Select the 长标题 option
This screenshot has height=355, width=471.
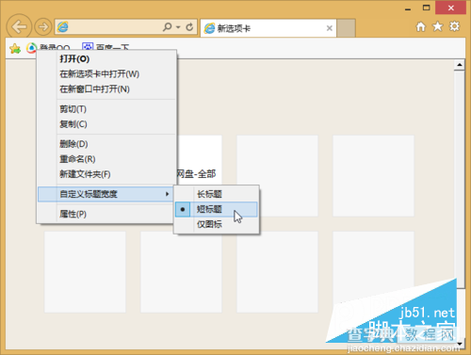pyautogui.click(x=217, y=194)
